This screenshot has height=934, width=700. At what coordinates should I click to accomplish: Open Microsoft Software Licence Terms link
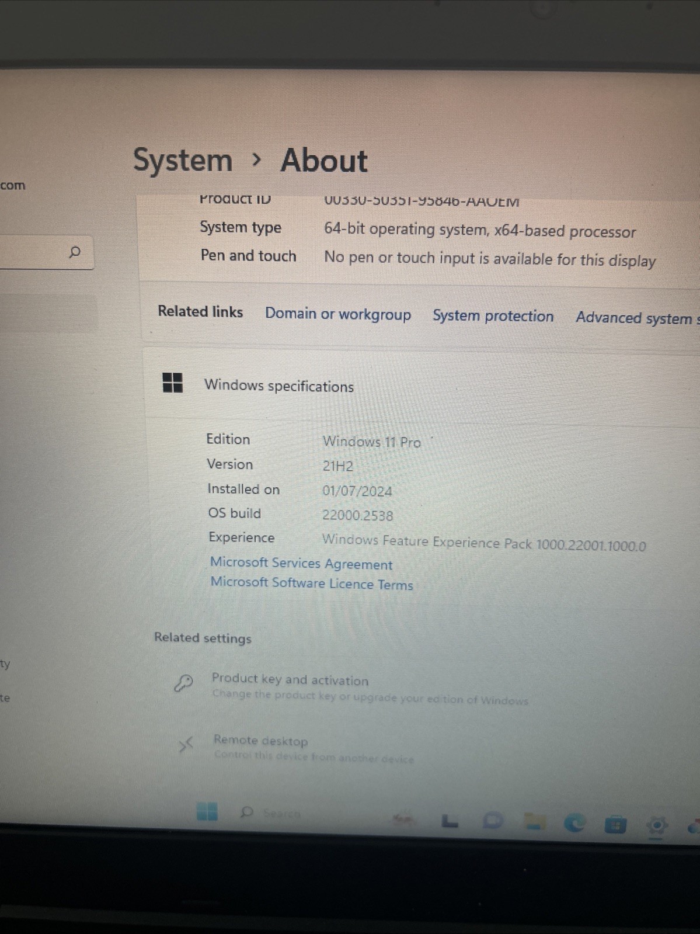(x=312, y=583)
